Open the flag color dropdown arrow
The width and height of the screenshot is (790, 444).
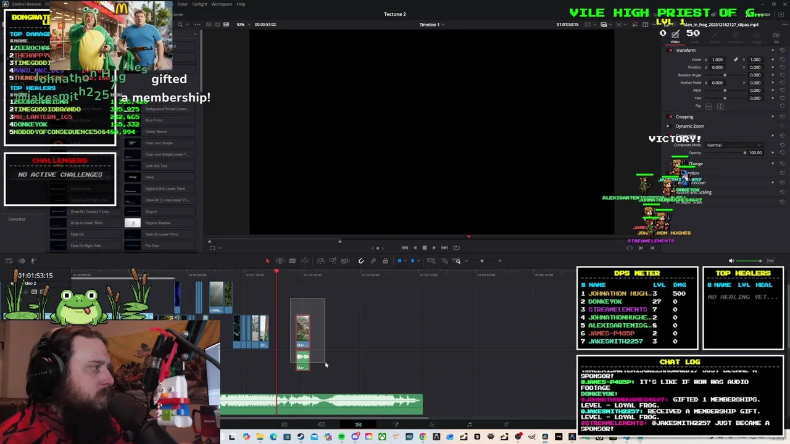pyautogui.click(x=405, y=261)
